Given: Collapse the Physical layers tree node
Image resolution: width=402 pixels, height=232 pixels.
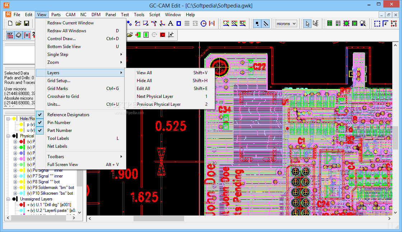Looking at the screenshot, I should 8,136.
